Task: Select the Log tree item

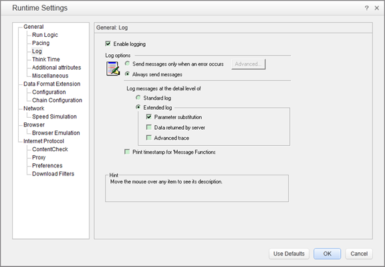Action: (37, 51)
